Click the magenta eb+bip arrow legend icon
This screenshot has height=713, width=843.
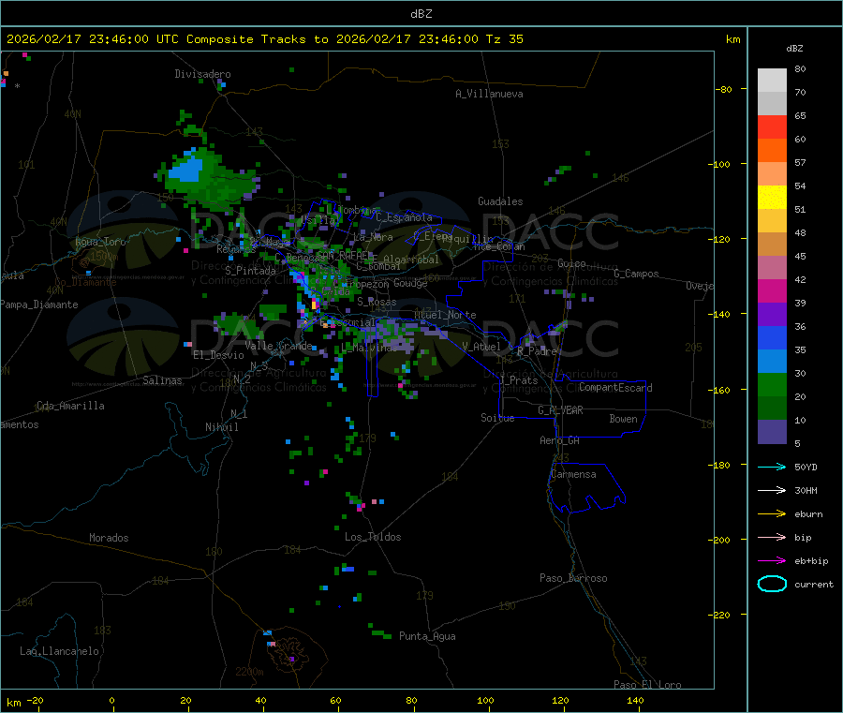click(772, 560)
